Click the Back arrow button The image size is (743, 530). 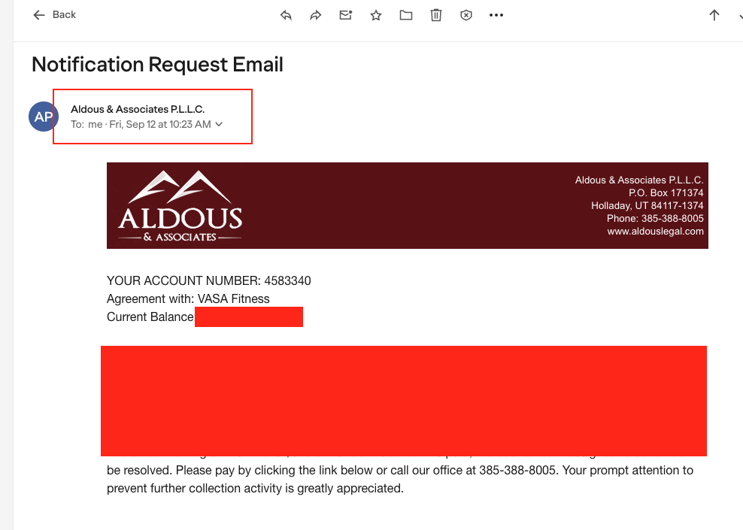54,15
